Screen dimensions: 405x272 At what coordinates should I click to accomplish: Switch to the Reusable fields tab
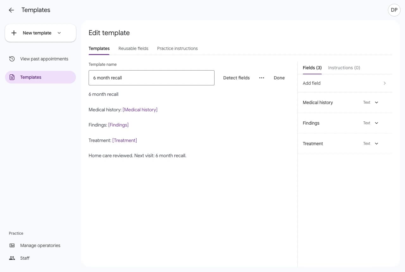[133, 48]
